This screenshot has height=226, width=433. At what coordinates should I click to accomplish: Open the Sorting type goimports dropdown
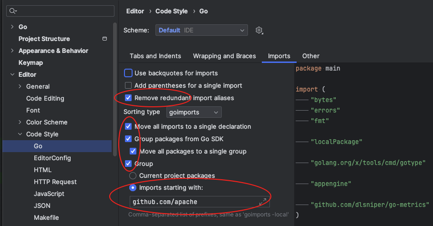pos(194,112)
